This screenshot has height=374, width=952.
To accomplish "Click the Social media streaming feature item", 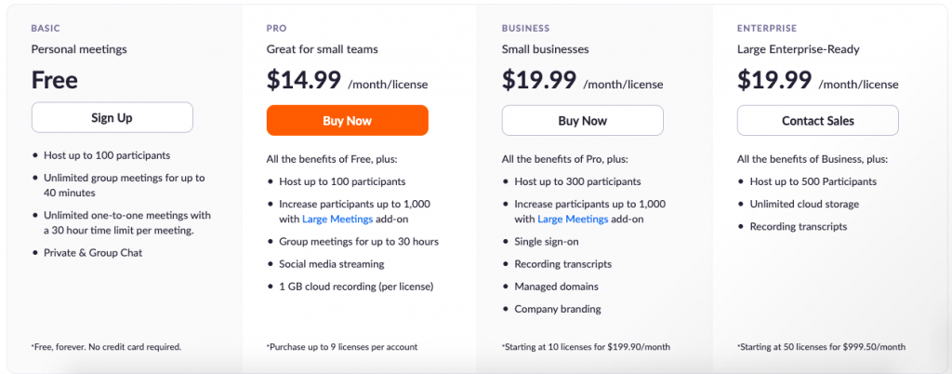I will (332, 264).
